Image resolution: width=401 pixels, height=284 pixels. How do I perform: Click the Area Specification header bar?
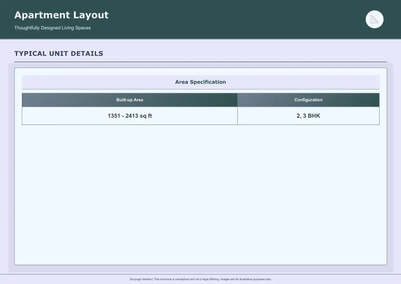(x=200, y=82)
